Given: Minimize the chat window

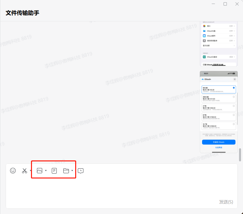Looking at the screenshot, I should tap(213, 4).
